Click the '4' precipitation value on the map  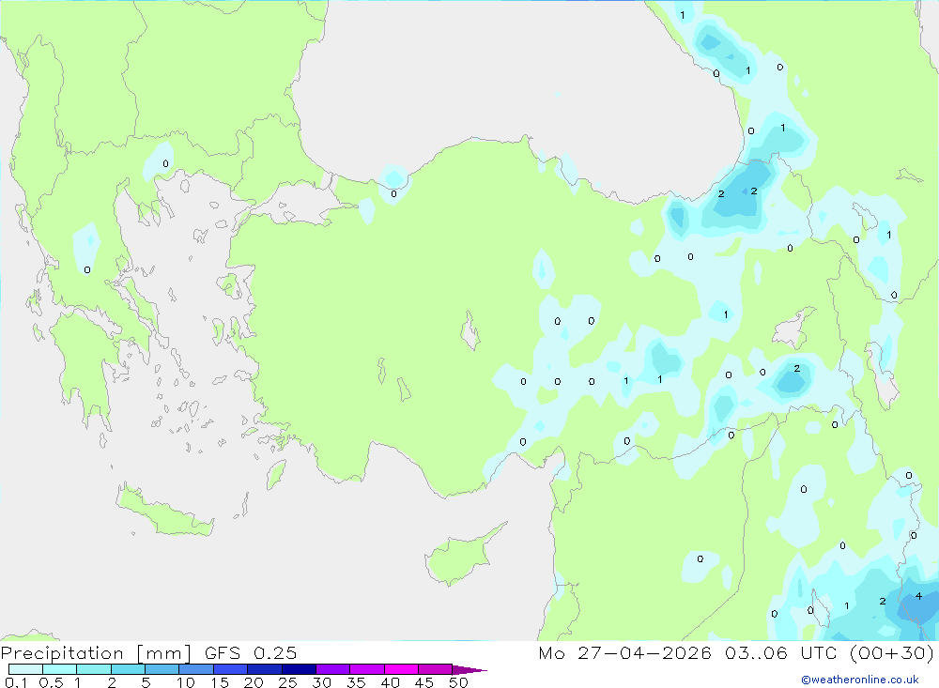[x=918, y=596]
